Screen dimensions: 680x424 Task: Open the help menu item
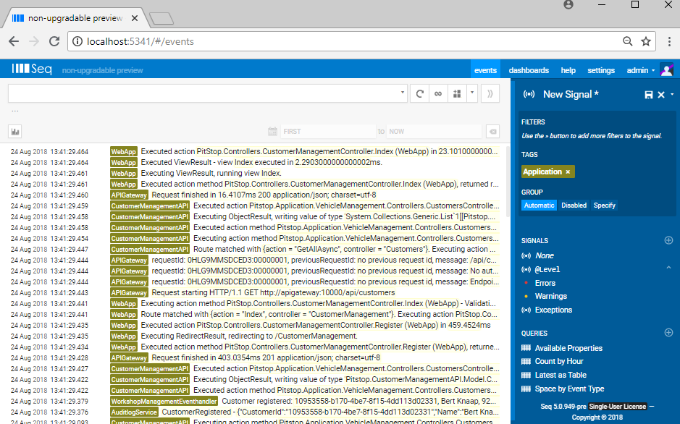point(568,70)
